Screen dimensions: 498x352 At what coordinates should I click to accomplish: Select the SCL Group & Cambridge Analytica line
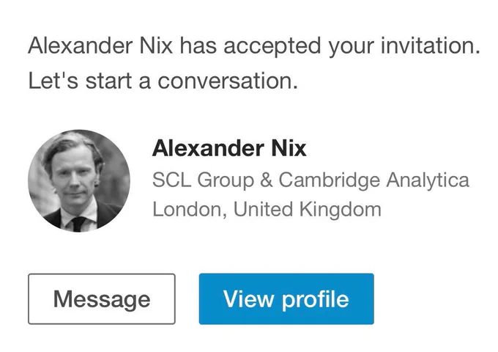[311, 180]
